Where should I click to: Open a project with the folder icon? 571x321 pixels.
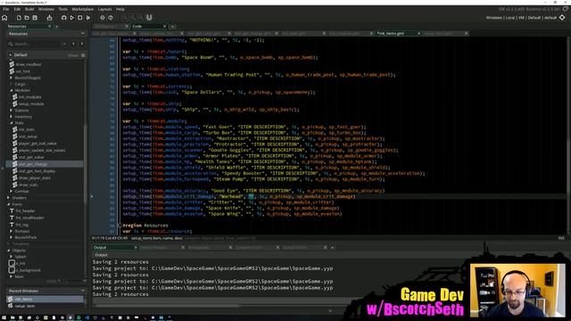pyautogui.click(x=27, y=18)
